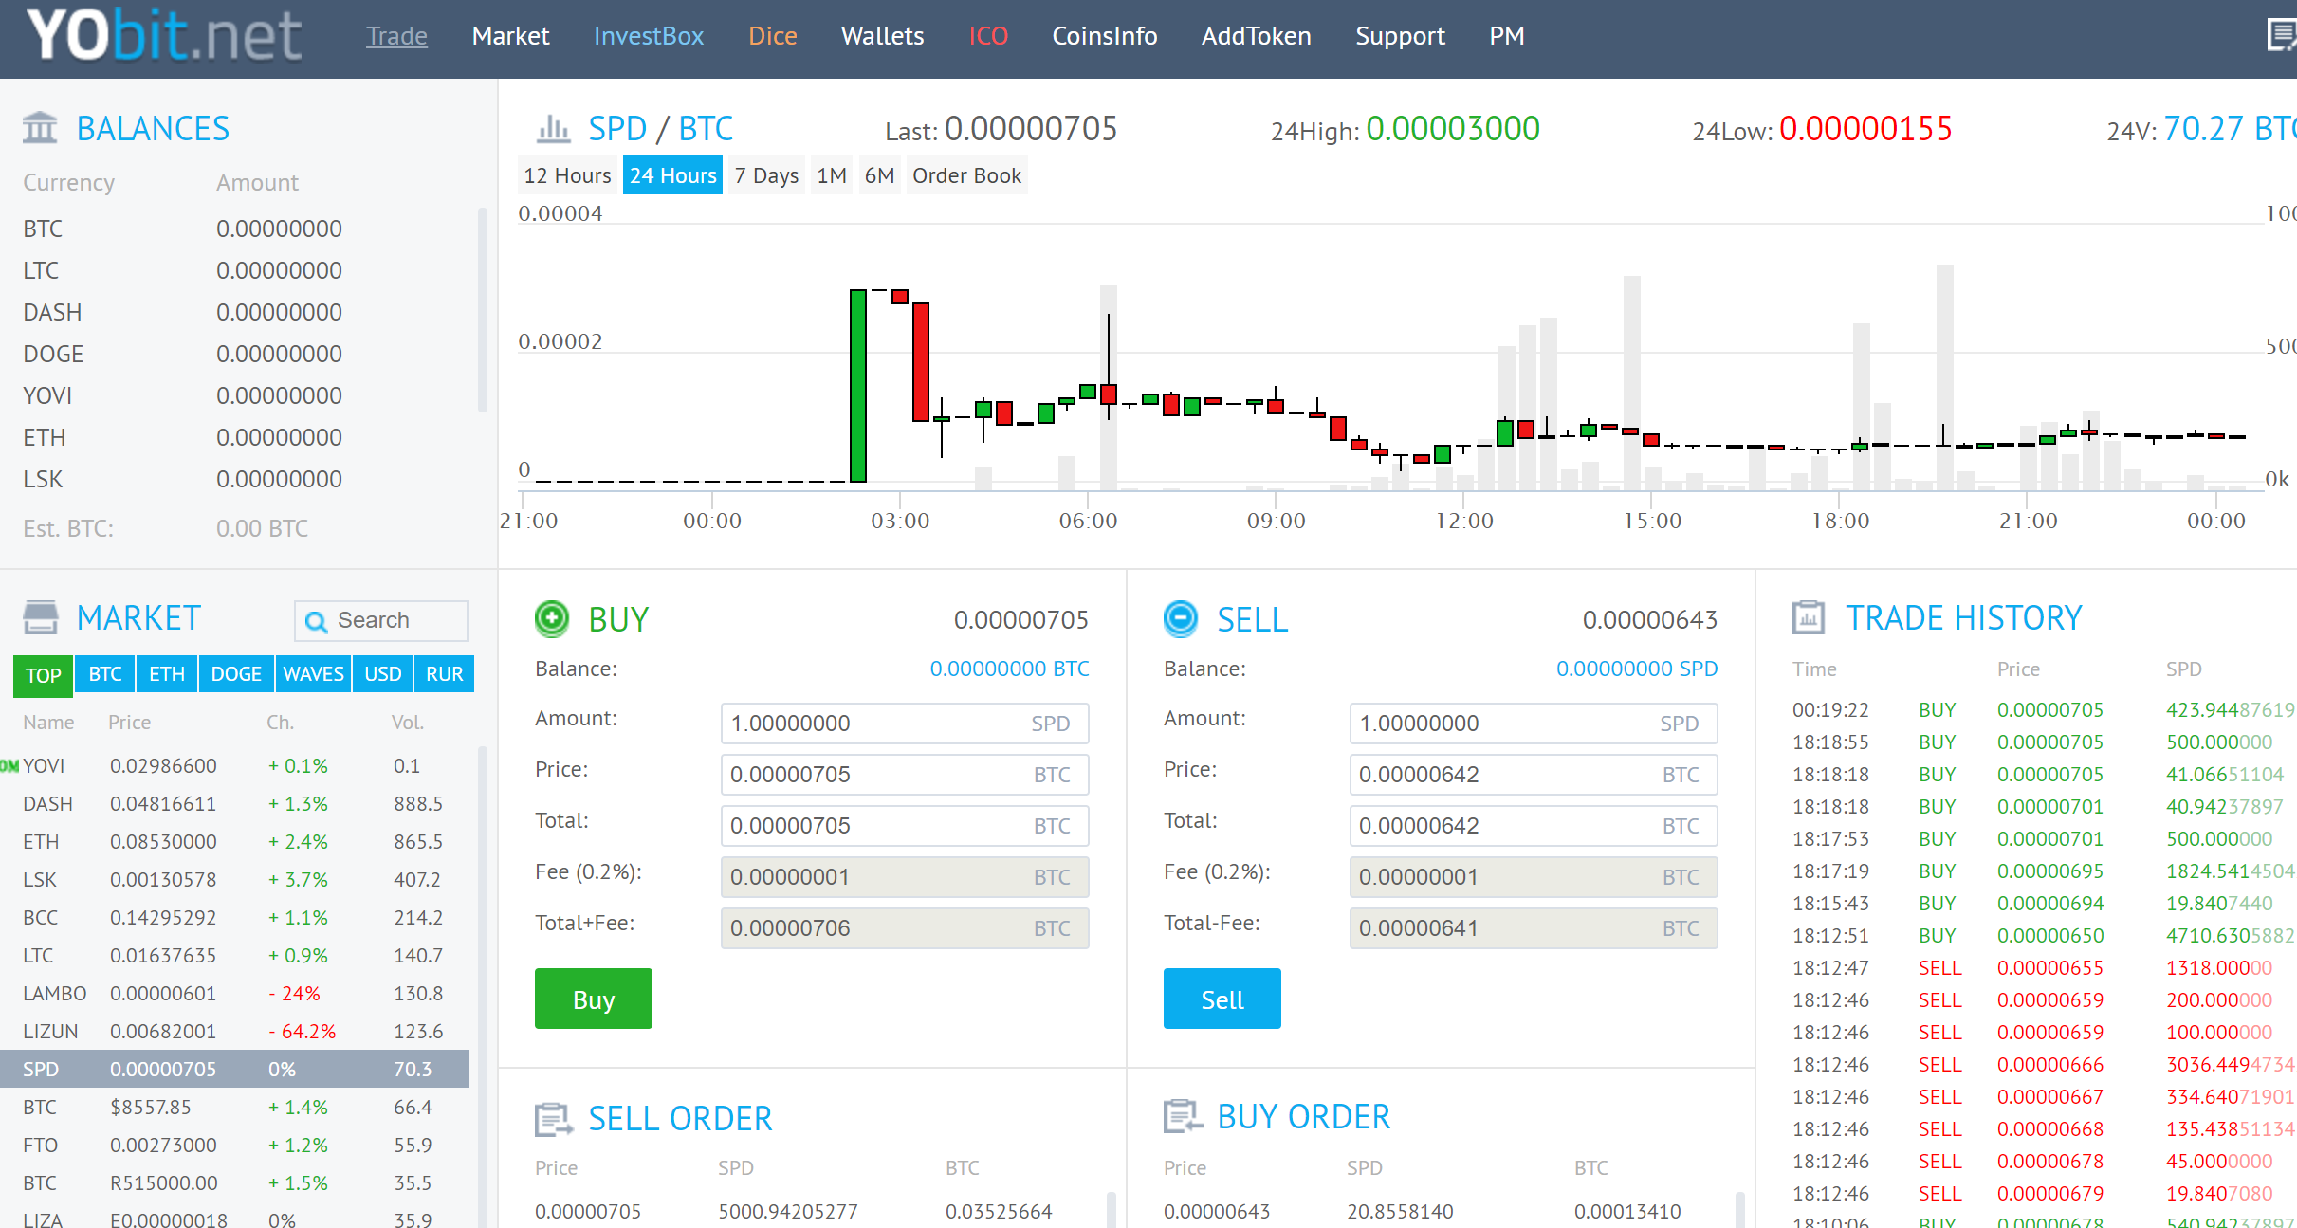Click the Market storefront icon
The height and width of the screenshot is (1228, 2297).
click(40, 617)
